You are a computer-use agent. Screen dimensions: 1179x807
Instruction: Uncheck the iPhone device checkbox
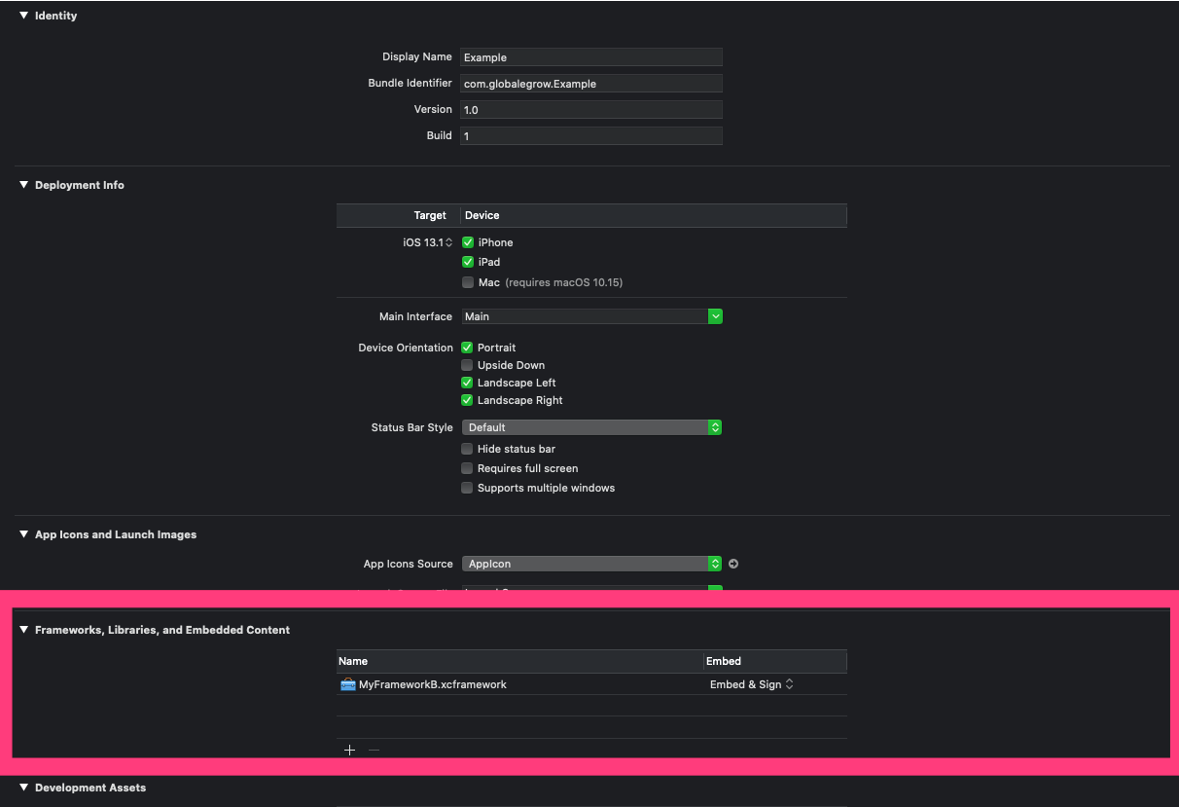pyautogui.click(x=468, y=242)
